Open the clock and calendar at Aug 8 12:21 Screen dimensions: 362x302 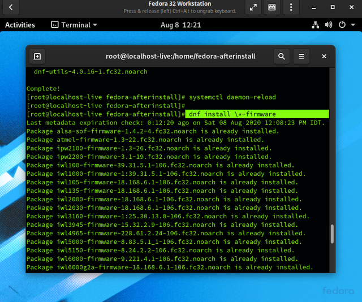(x=181, y=25)
